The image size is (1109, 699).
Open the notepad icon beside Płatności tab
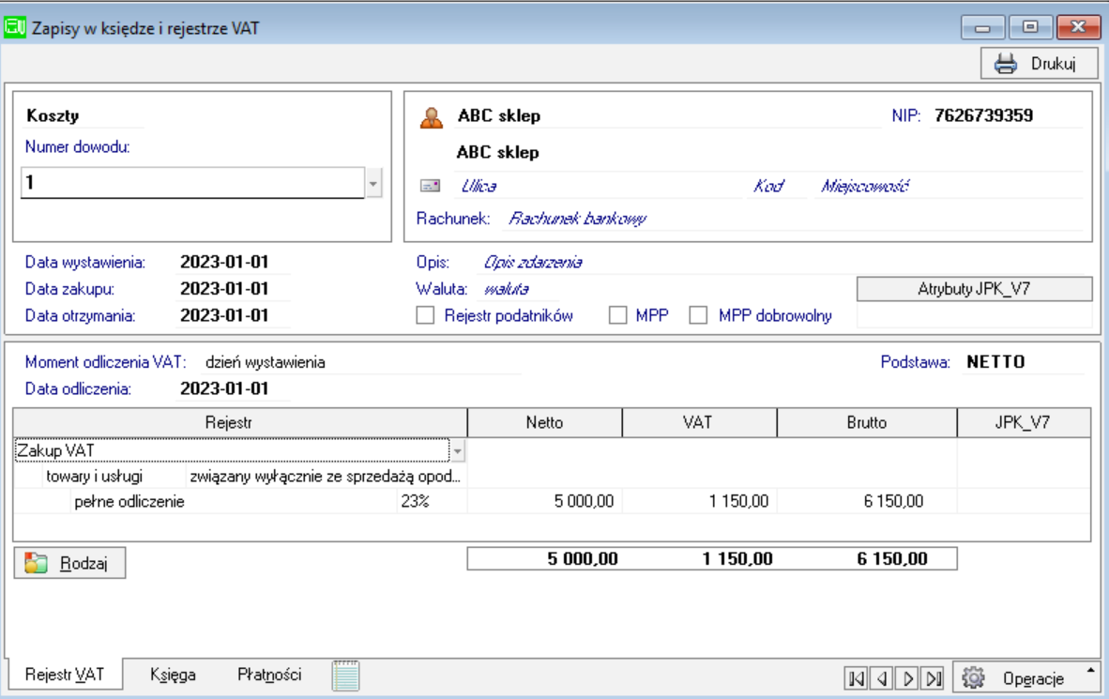[x=346, y=676]
